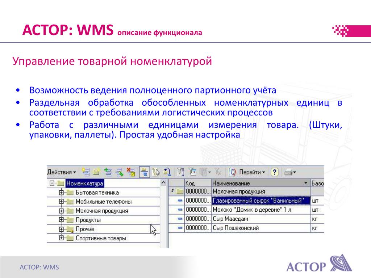
Task: Click the code cell of Молоко row
Action: tap(198, 210)
